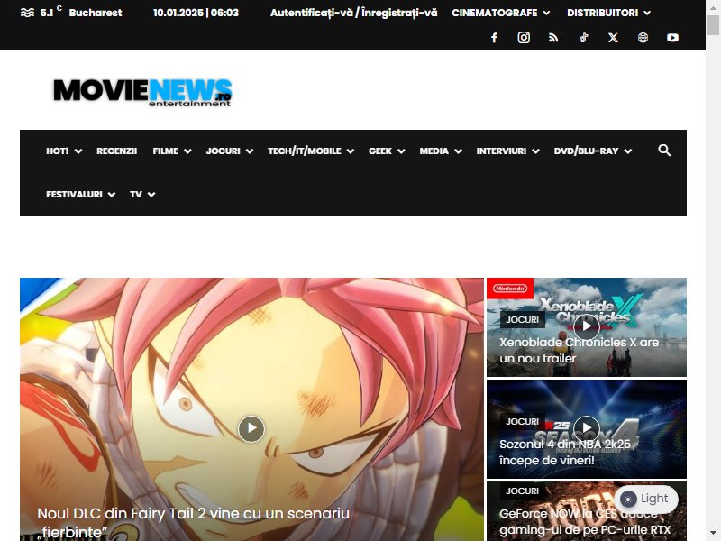
Task: Open the FESTIVALURI menu item
Action: click(x=75, y=194)
